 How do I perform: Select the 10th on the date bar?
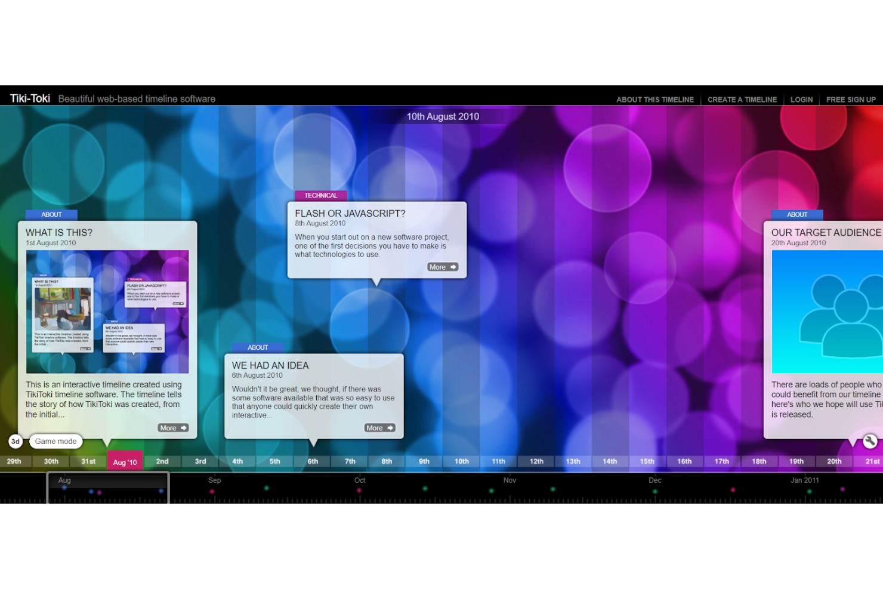(x=462, y=461)
